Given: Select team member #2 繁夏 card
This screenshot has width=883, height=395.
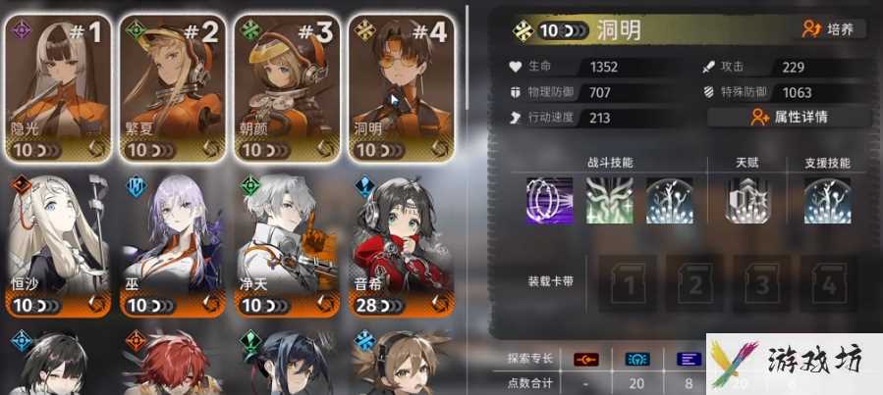Looking at the screenshot, I should 173,89.
